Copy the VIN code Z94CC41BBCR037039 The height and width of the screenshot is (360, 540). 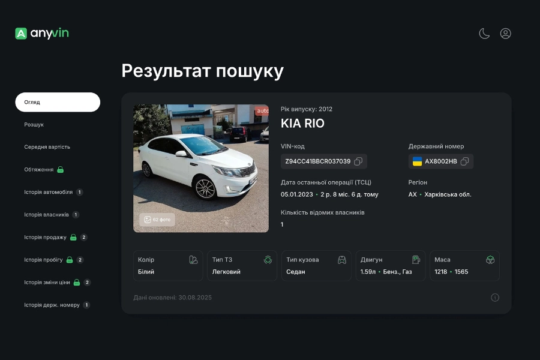coord(358,161)
